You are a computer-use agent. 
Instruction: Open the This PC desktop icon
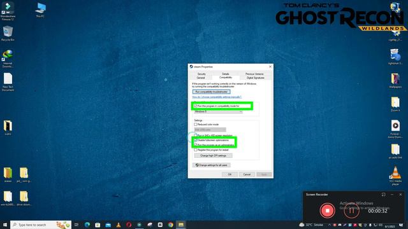tap(40, 10)
